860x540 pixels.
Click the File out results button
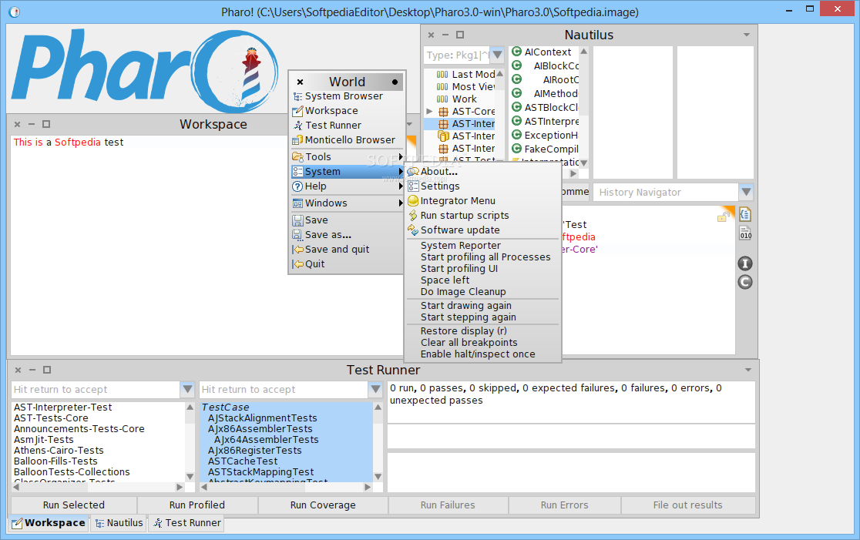[x=688, y=505]
